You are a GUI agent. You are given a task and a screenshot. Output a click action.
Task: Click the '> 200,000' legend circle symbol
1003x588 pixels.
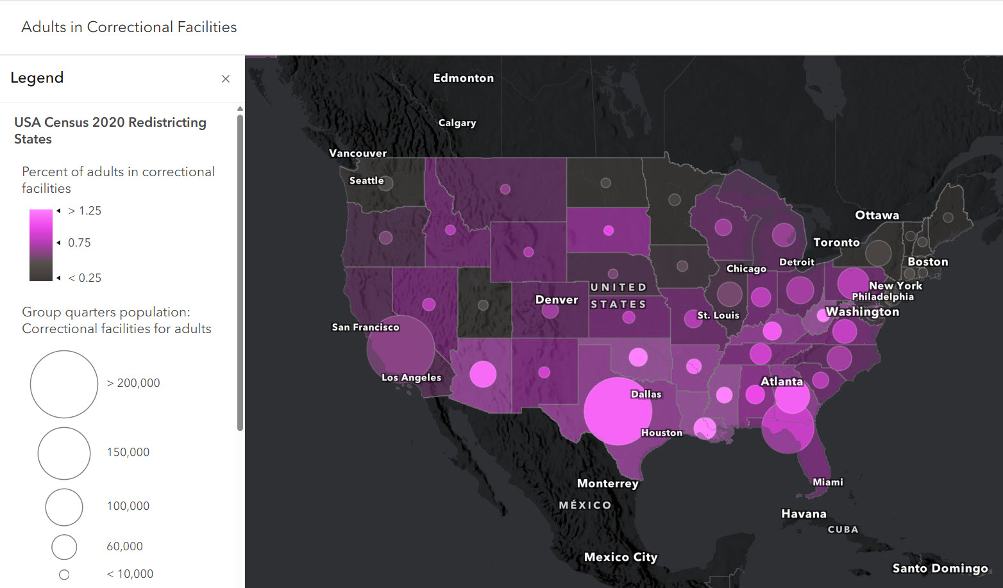[64, 384]
